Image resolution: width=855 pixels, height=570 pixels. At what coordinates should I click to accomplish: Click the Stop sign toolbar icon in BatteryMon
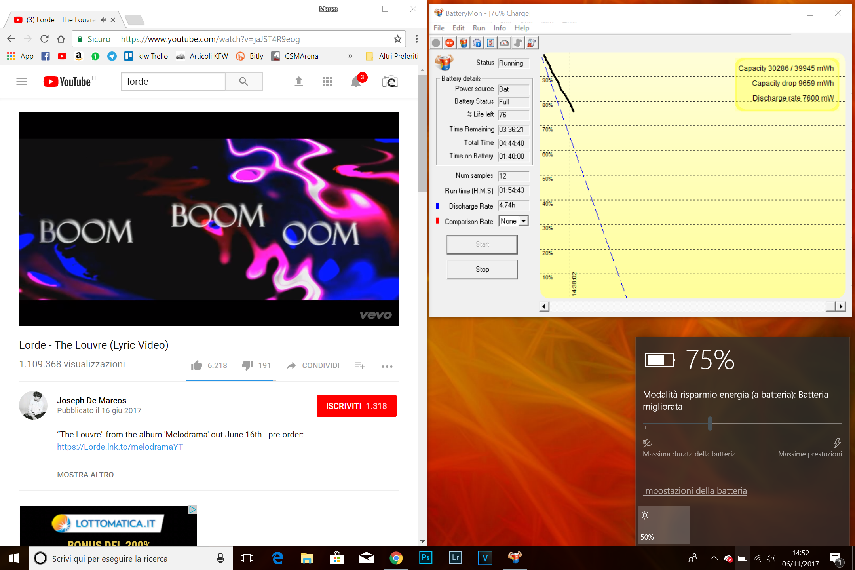pyautogui.click(x=449, y=43)
